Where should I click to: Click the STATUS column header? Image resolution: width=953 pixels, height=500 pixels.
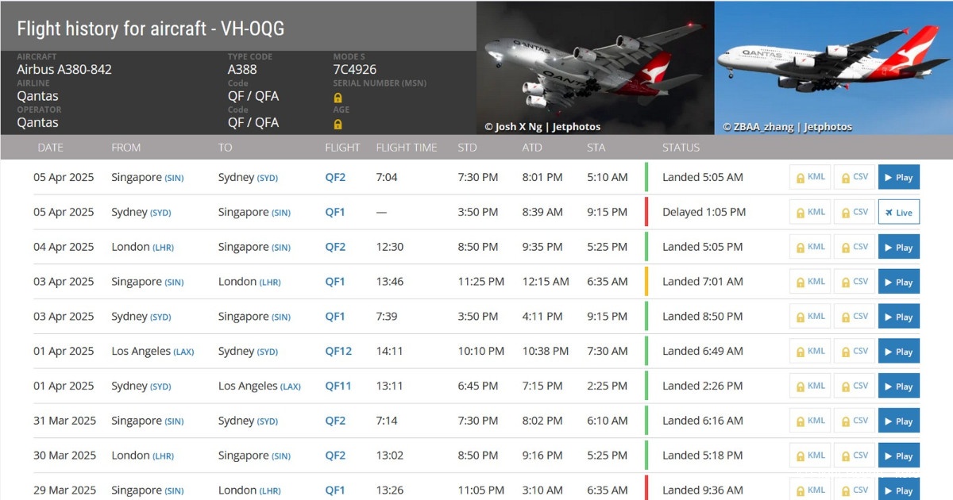click(681, 148)
